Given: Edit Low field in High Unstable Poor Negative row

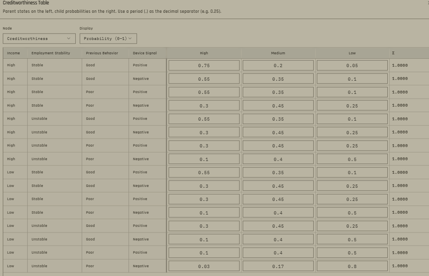Looking at the screenshot, I should tap(352, 159).
